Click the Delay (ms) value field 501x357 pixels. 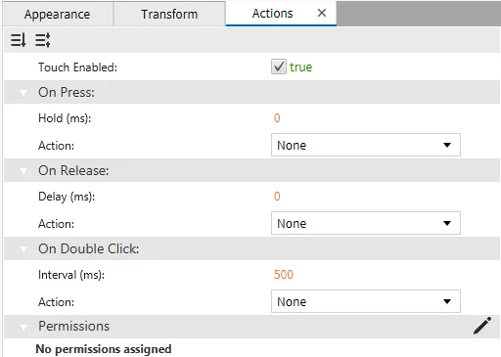(x=277, y=197)
